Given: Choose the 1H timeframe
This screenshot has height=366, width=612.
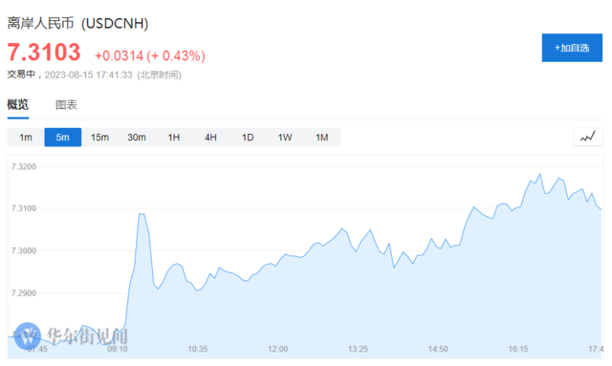Looking at the screenshot, I should pos(174,138).
